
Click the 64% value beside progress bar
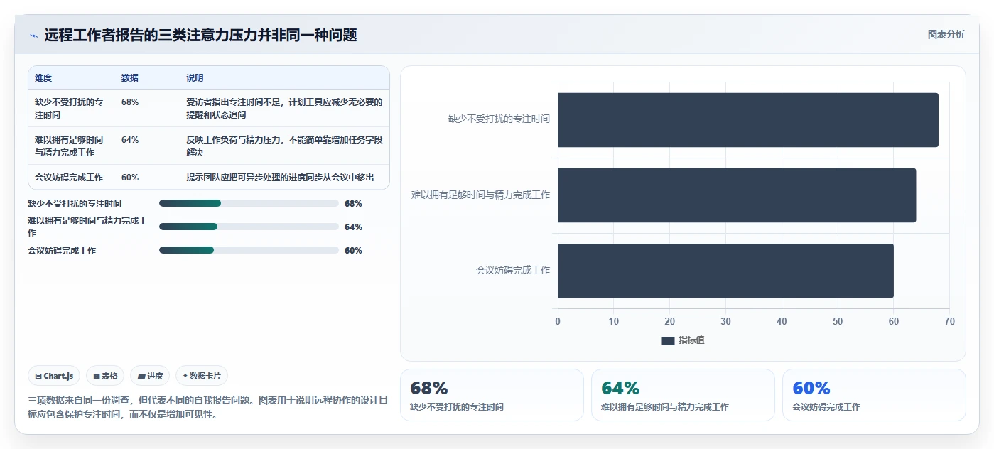[353, 227]
